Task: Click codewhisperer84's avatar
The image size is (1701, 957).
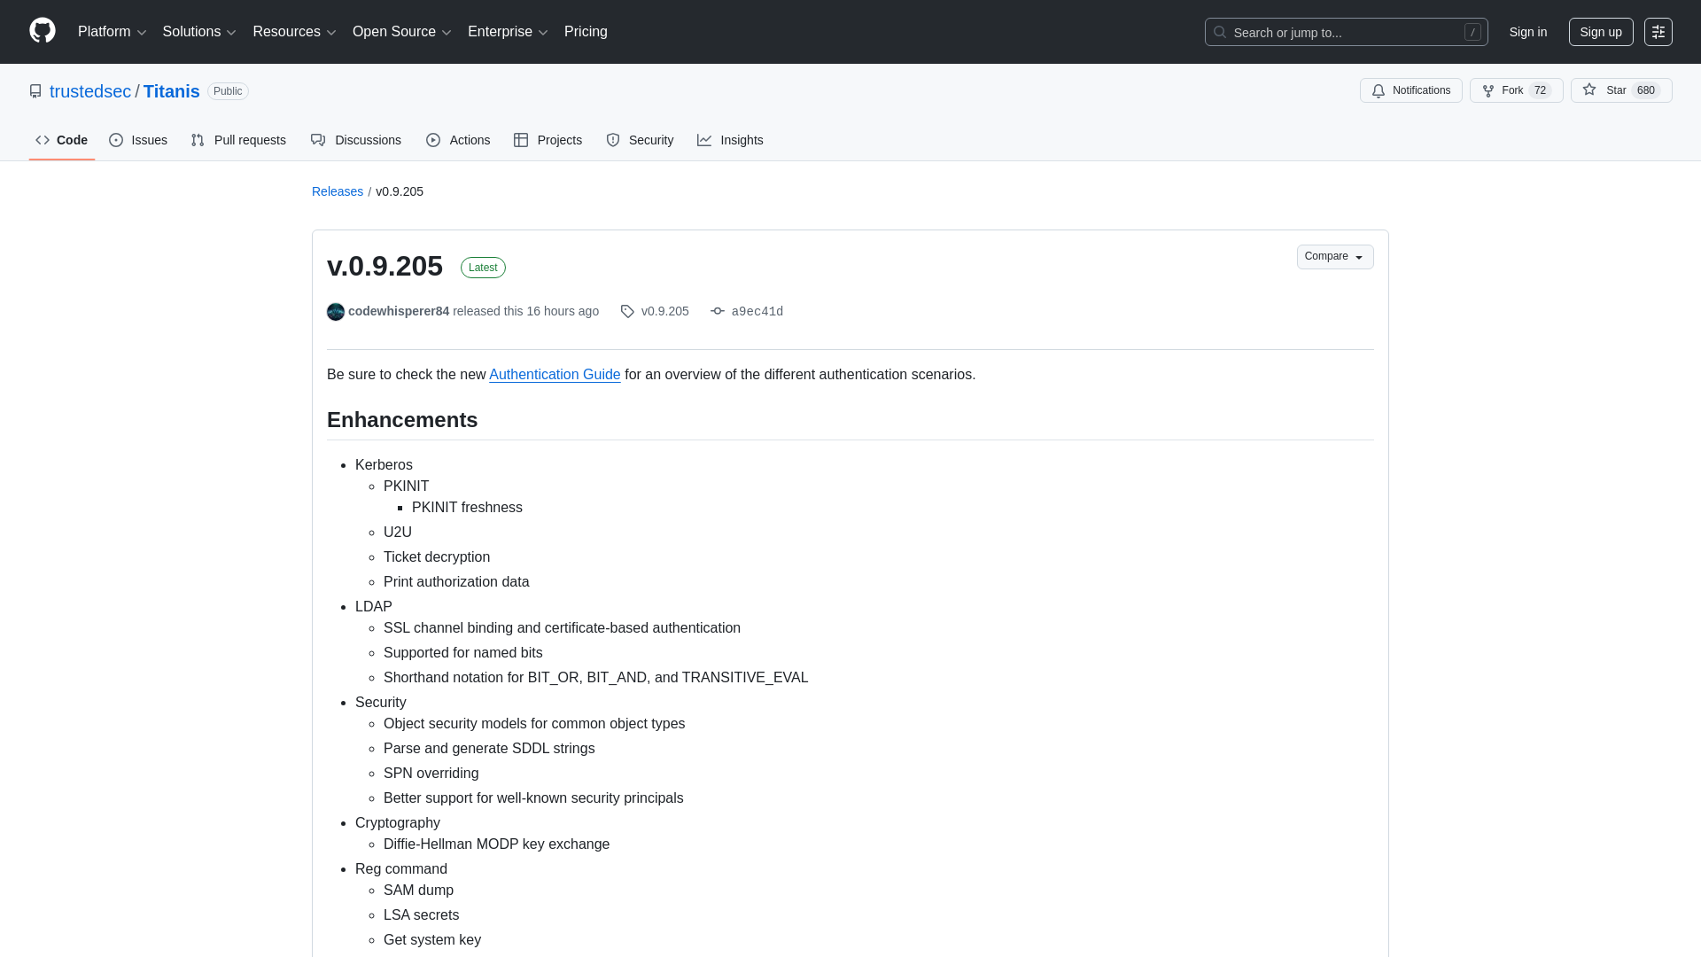Action: click(336, 312)
